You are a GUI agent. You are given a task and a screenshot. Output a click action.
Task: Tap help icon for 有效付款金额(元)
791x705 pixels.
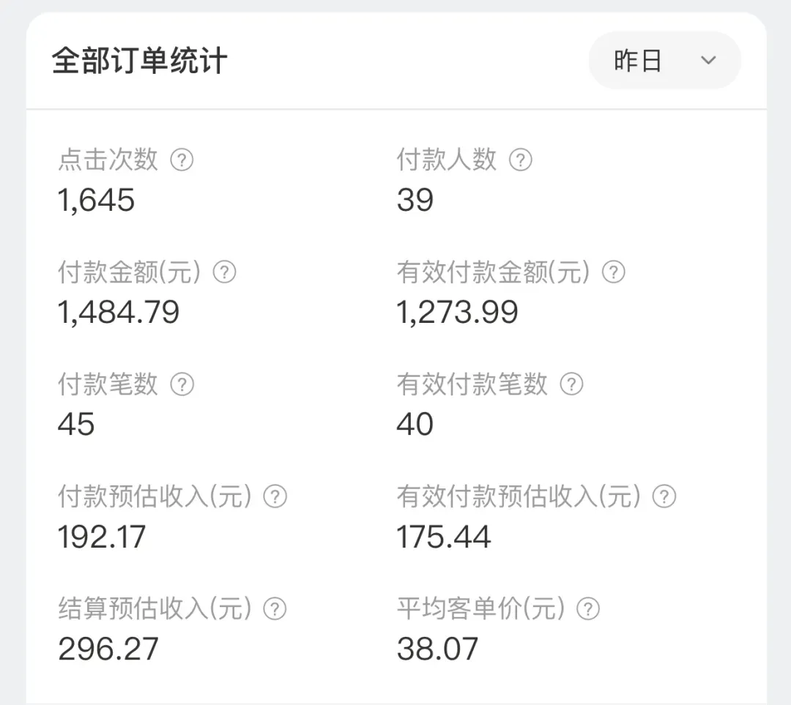[x=614, y=272]
